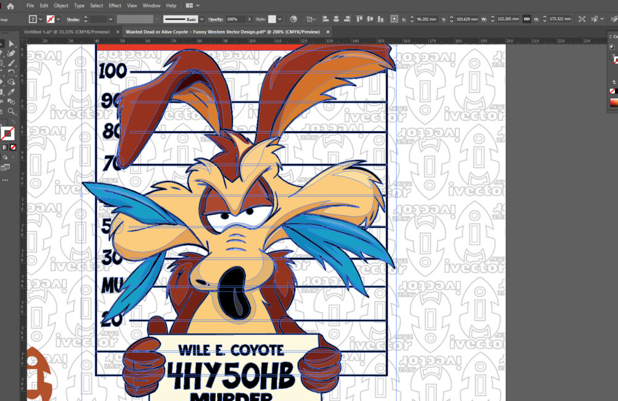The width and height of the screenshot is (618, 401).
Task: Click the Y position value field
Action: [x=467, y=19]
